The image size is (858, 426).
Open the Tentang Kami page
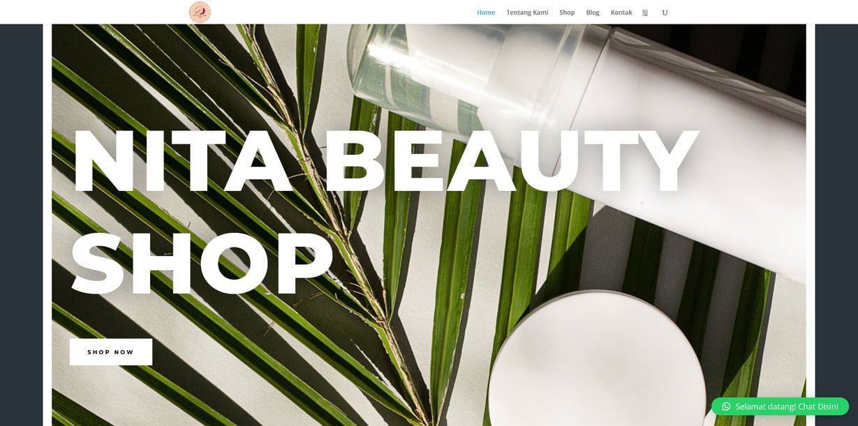pos(527,13)
